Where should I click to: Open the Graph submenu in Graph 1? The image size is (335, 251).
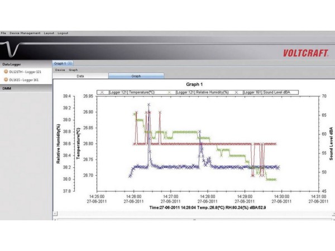click(73, 70)
